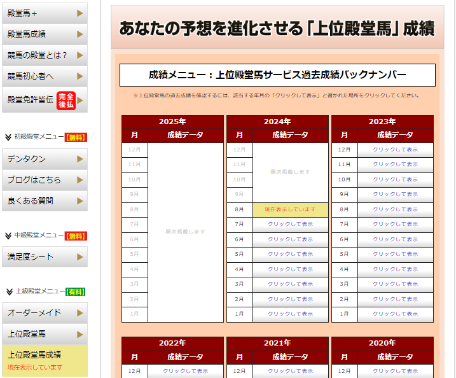Click the 完全後払 red badge icon
The height and width of the screenshot is (378, 456).
[x=66, y=101]
